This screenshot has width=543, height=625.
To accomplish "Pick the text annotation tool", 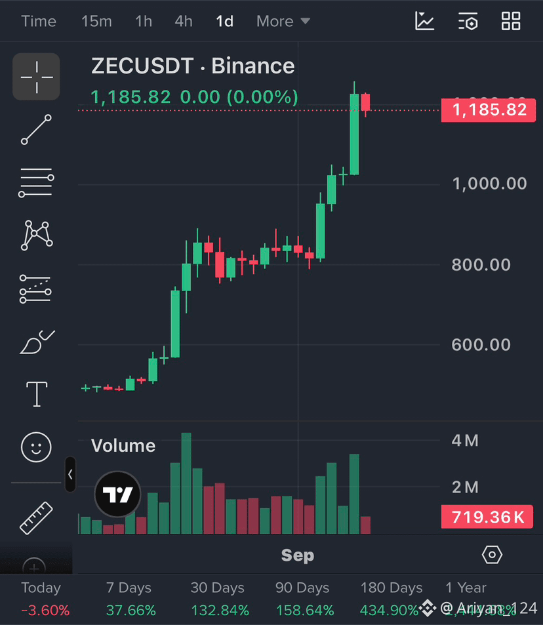I will pyautogui.click(x=37, y=394).
